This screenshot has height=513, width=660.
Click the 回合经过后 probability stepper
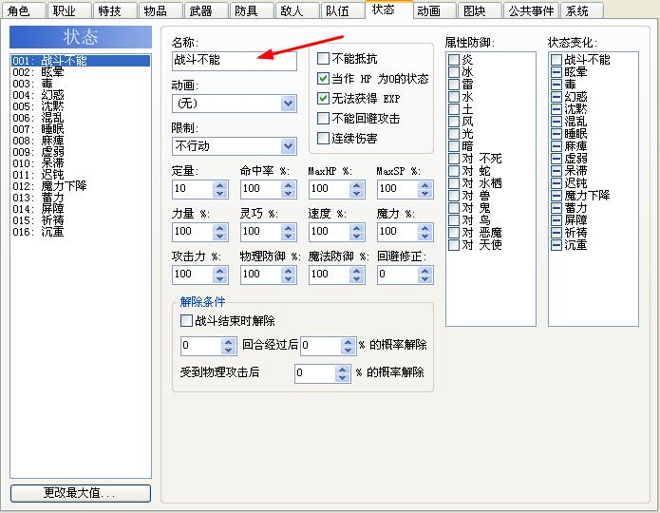tap(349, 346)
